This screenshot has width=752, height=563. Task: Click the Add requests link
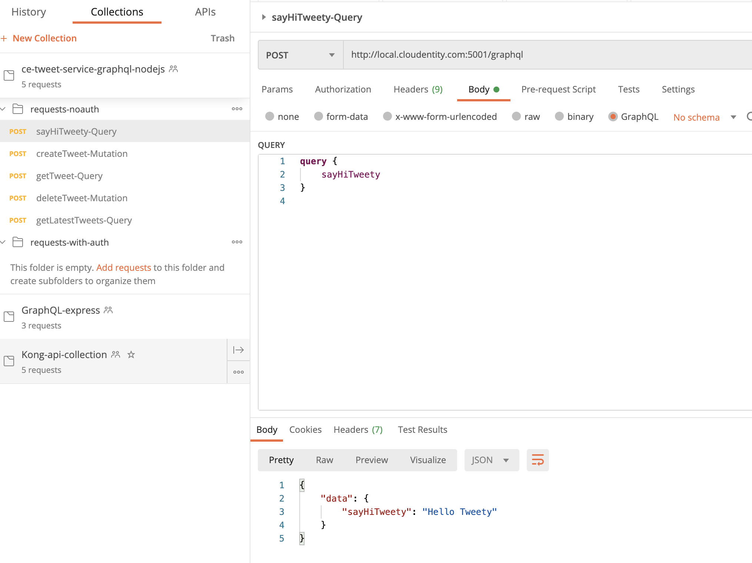point(123,267)
